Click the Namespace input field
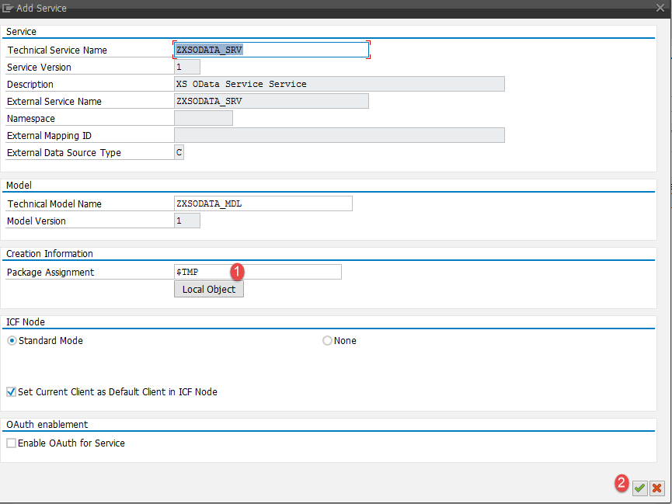This screenshot has width=672, height=504. [203, 118]
